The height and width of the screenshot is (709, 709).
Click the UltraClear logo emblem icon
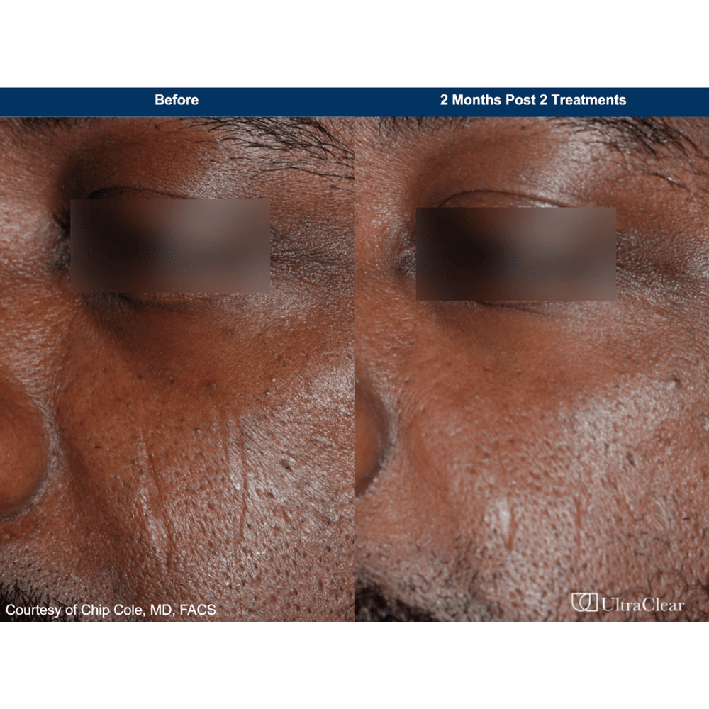(x=584, y=603)
